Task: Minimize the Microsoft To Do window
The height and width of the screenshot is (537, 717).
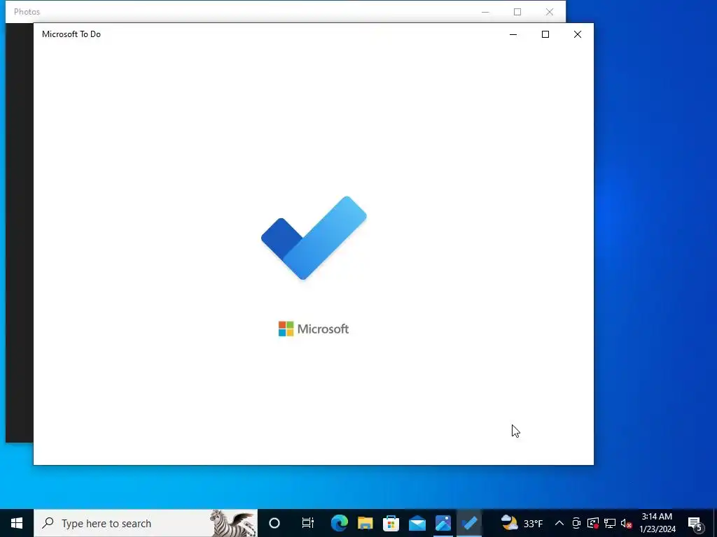Action: (x=513, y=34)
